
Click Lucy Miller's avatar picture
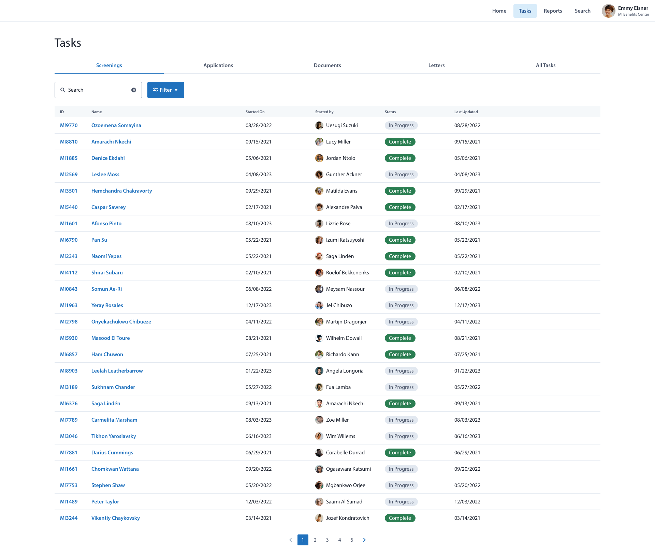point(319,142)
